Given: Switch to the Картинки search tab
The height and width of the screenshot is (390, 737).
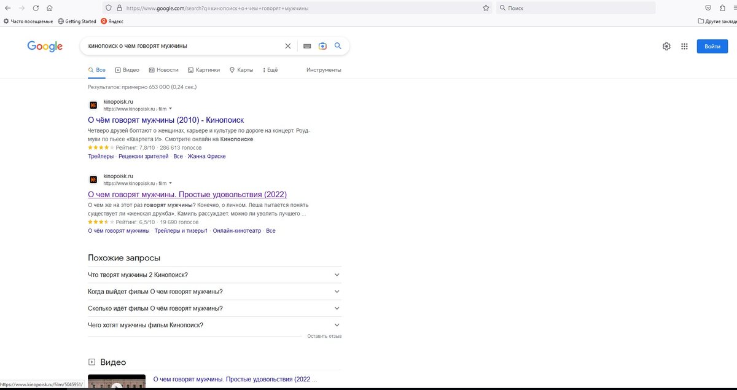Looking at the screenshot, I should click(x=204, y=70).
